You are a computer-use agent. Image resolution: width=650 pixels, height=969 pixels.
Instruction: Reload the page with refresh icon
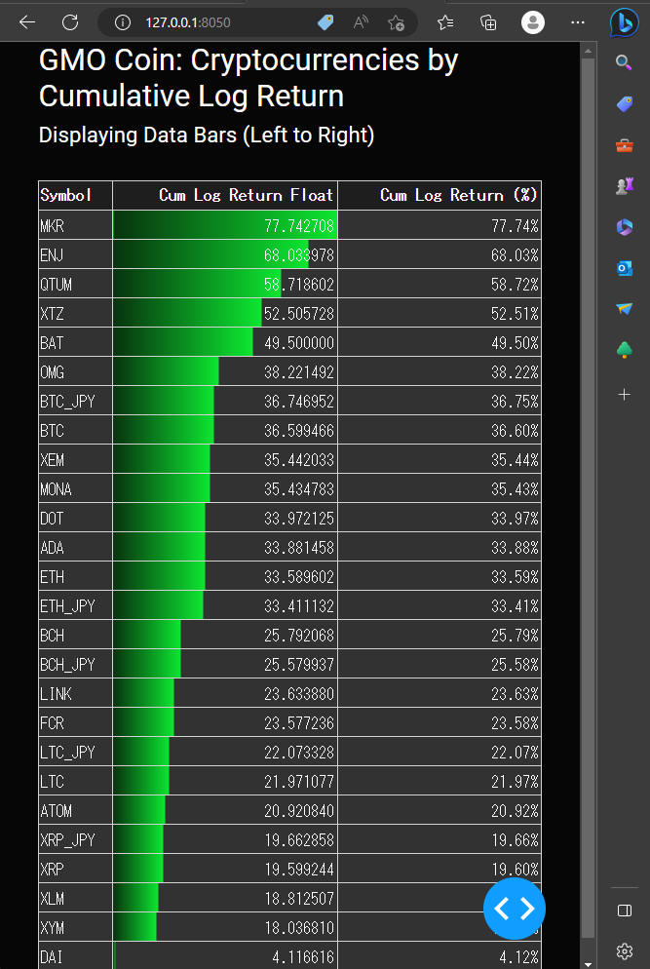70,22
